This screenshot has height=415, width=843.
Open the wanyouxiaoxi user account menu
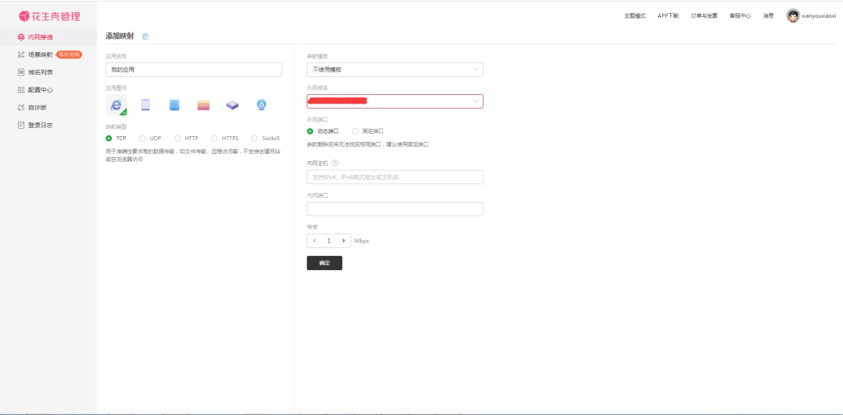811,15
